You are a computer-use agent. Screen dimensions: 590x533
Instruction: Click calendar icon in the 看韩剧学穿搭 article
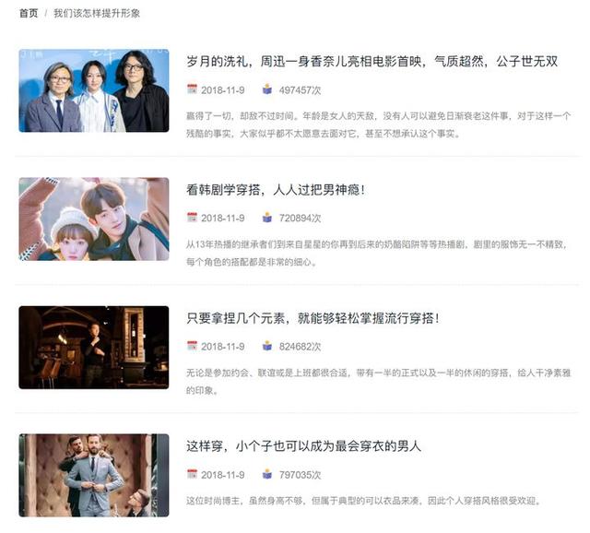point(192,218)
